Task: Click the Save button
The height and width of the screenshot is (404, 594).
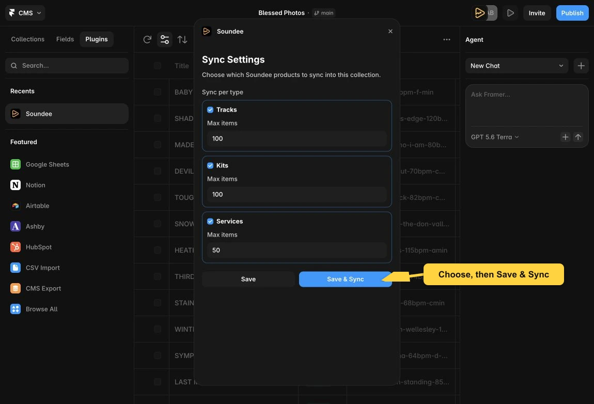Action: coord(248,279)
